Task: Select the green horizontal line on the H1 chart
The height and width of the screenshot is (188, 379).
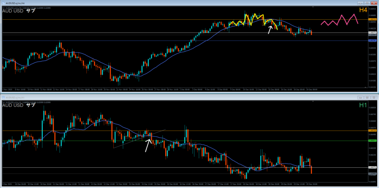Action: tap(74, 141)
